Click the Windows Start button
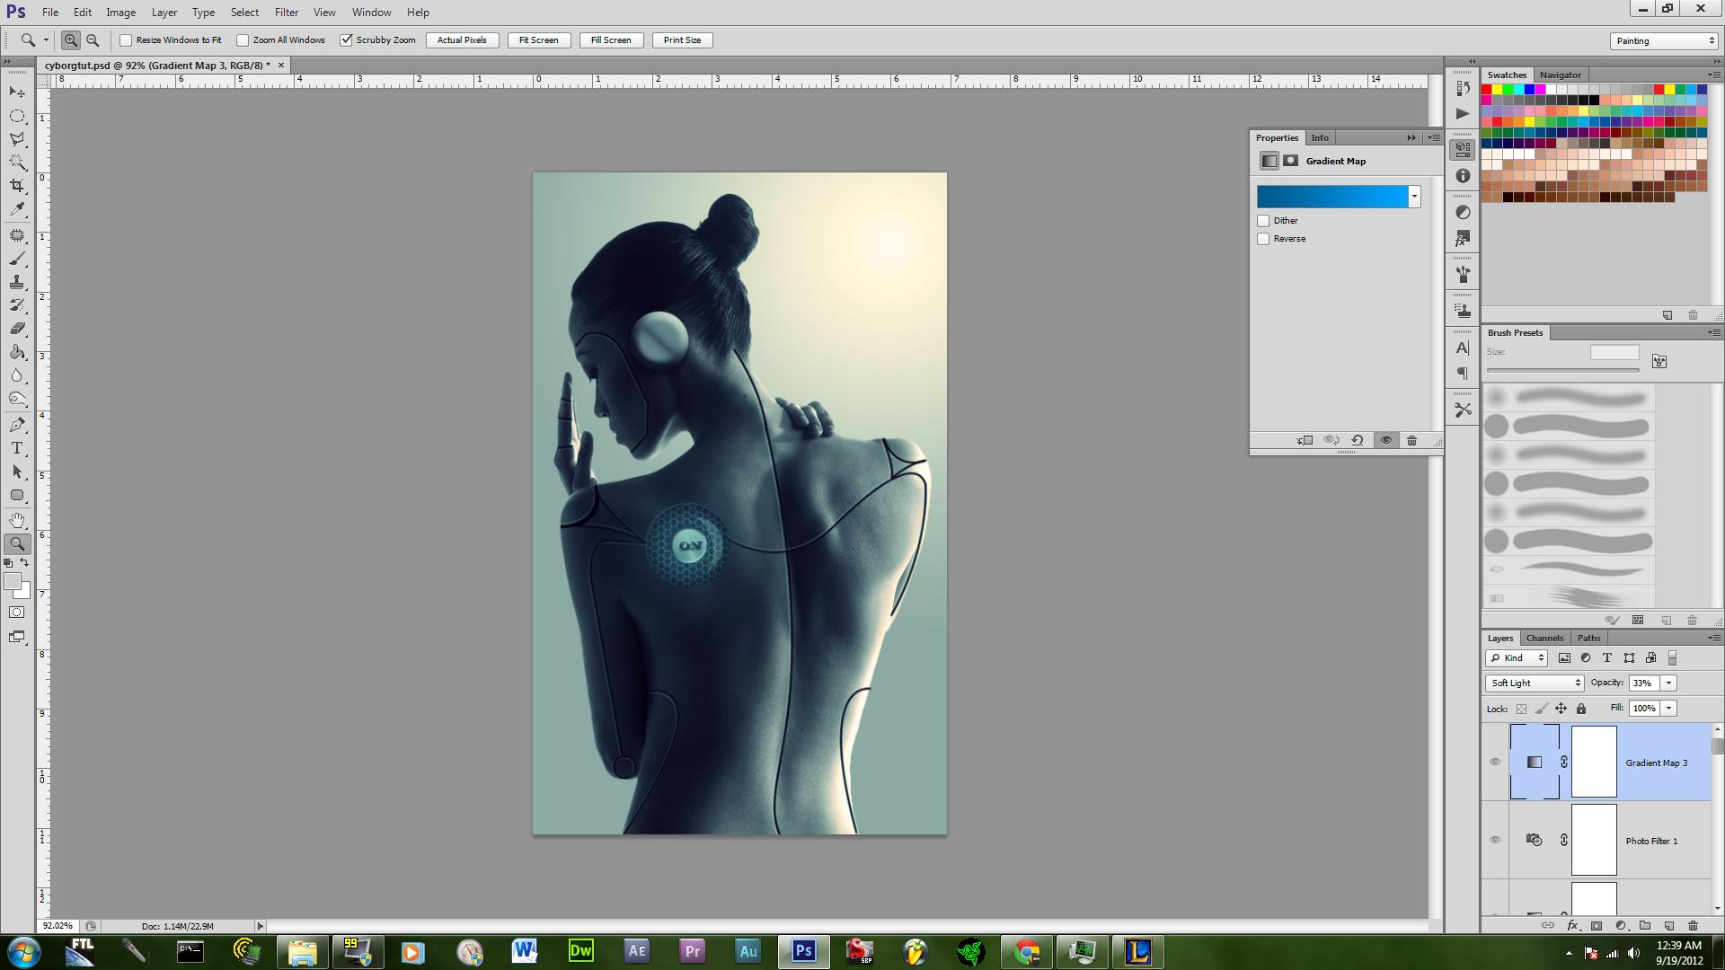This screenshot has height=970, width=1725. [x=24, y=951]
